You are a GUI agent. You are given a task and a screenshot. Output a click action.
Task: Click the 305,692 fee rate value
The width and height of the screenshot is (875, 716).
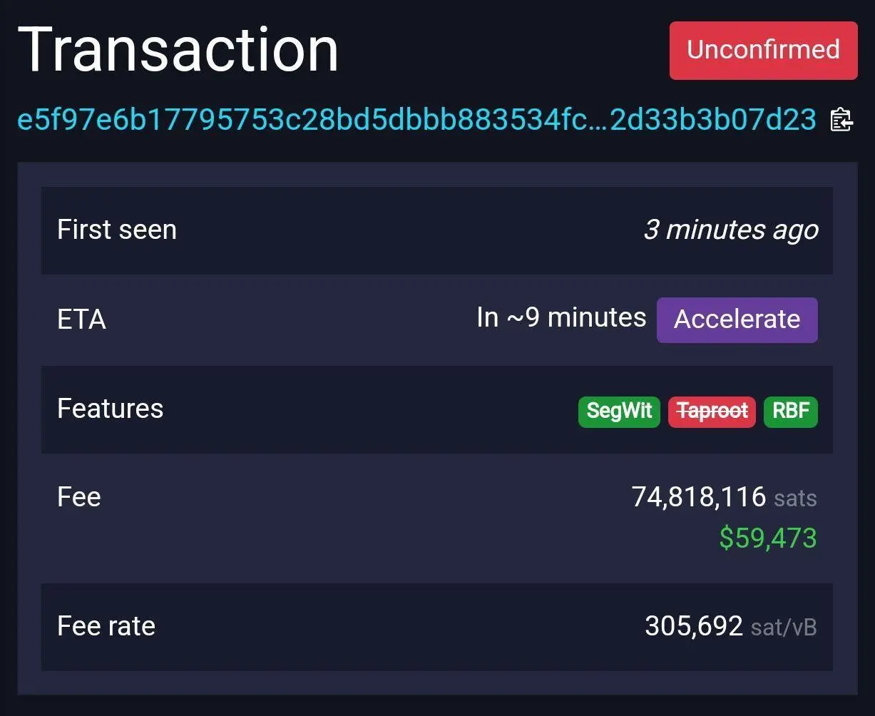(x=693, y=626)
